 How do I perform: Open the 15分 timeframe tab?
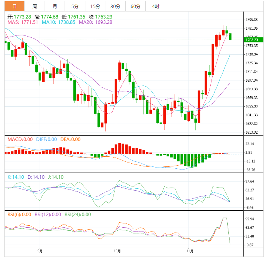click(95, 6)
